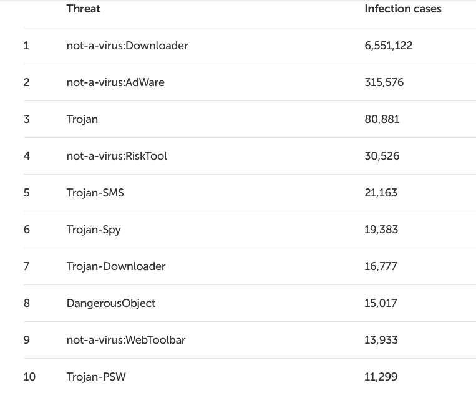Select the not-a-virus:WebToolbar threat name

tap(126, 340)
